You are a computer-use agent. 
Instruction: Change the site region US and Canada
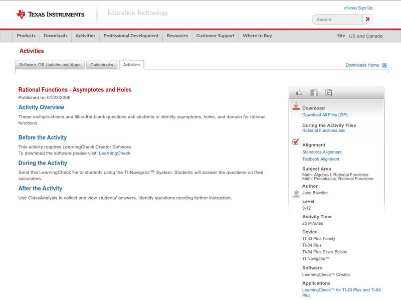coord(365,36)
